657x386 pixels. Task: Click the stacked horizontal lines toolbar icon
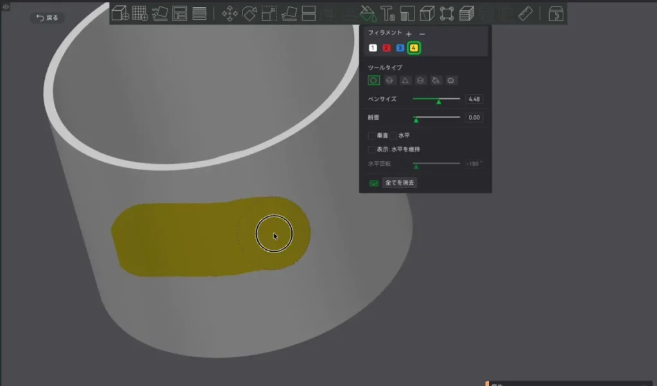pyautogui.click(x=200, y=13)
